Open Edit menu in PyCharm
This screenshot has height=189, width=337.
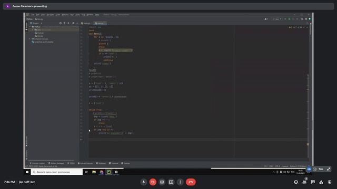click(37, 15)
